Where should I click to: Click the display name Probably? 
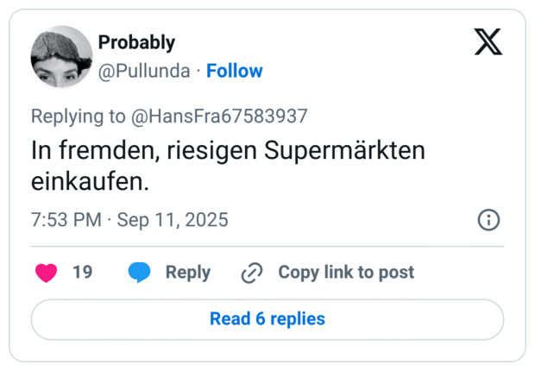[136, 42]
